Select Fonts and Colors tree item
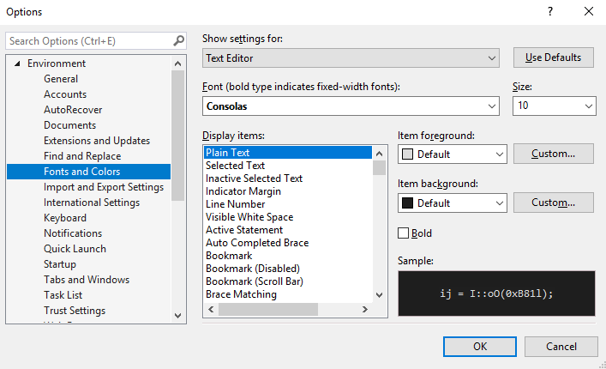The image size is (606, 369). click(x=88, y=172)
